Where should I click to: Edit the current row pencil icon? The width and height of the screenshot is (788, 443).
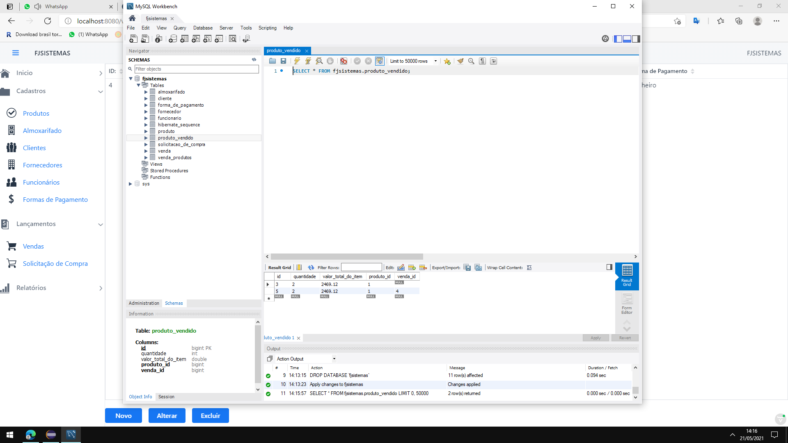[x=401, y=267]
